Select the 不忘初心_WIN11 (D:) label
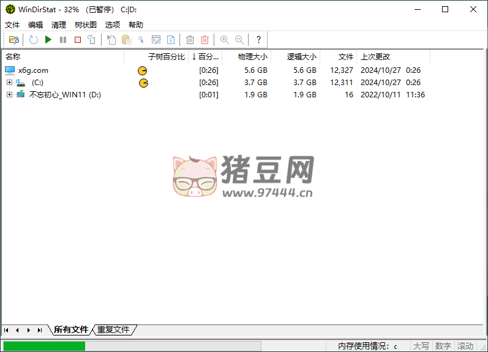The height and width of the screenshot is (352, 488). (x=65, y=95)
